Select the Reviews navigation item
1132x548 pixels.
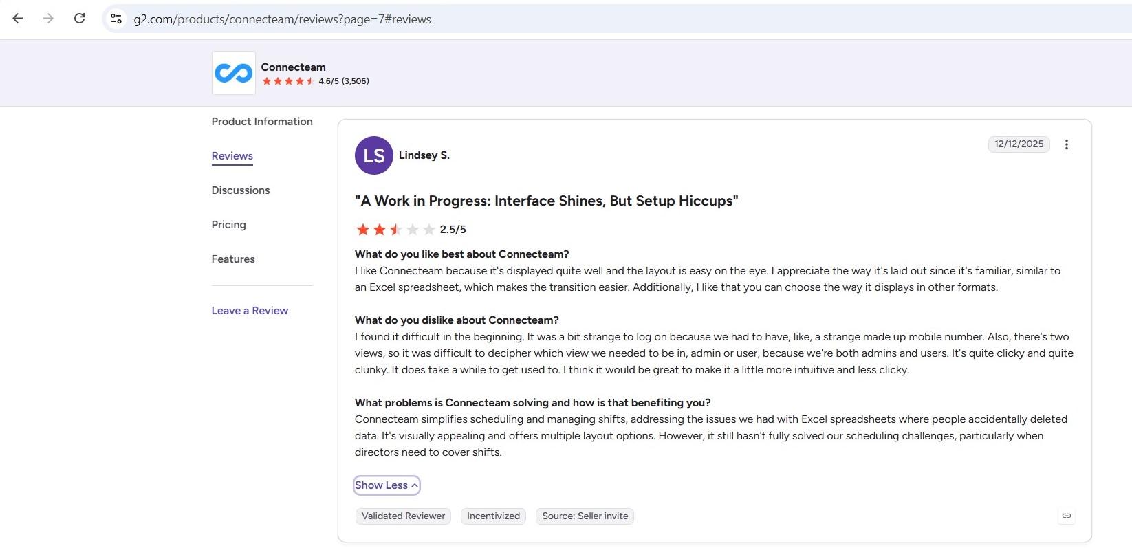click(232, 156)
